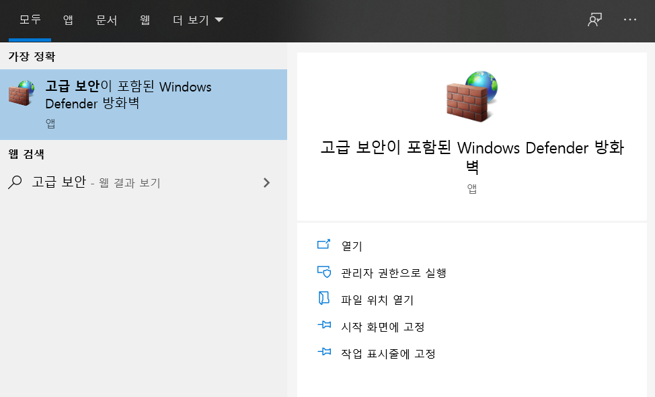Switch to the 모두 tab
This screenshot has width=655, height=397.
(30, 20)
